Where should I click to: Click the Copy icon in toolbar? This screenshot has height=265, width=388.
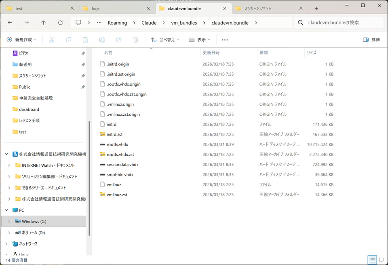(x=69, y=40)
